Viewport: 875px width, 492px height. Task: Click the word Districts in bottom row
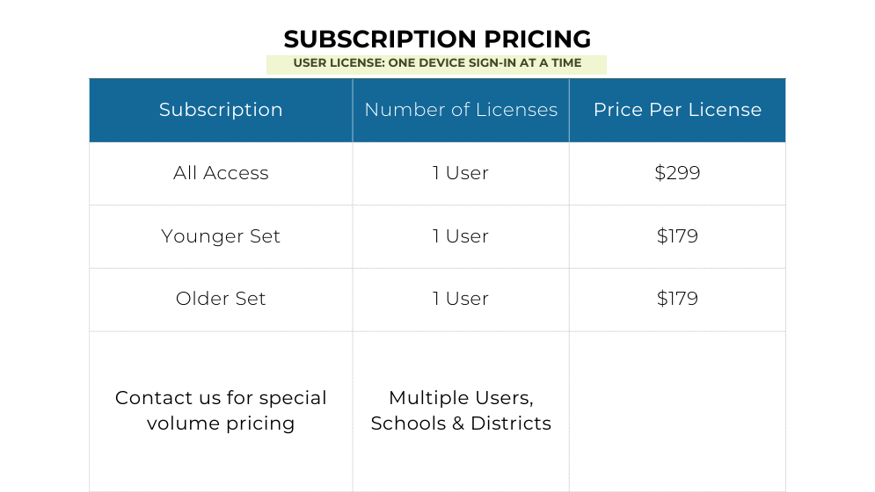(511, 423)
